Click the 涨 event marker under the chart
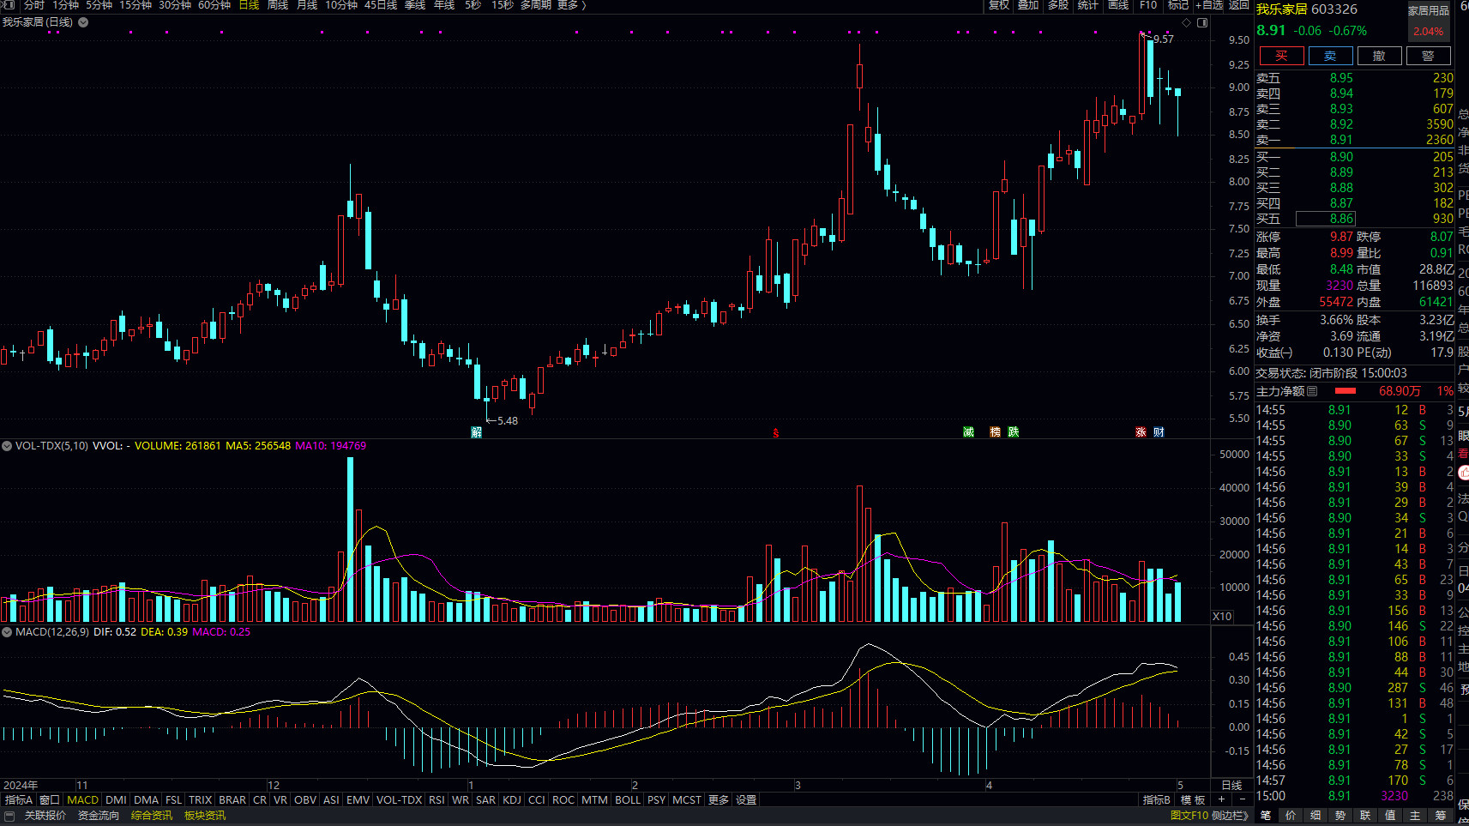 [x=1141, y=432]
